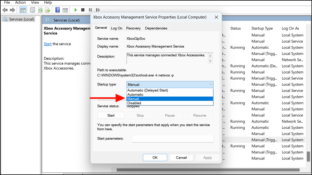Screen dimensions: 312x175
Task: Expand the Startup type combo box
Action: click(170, 85)
